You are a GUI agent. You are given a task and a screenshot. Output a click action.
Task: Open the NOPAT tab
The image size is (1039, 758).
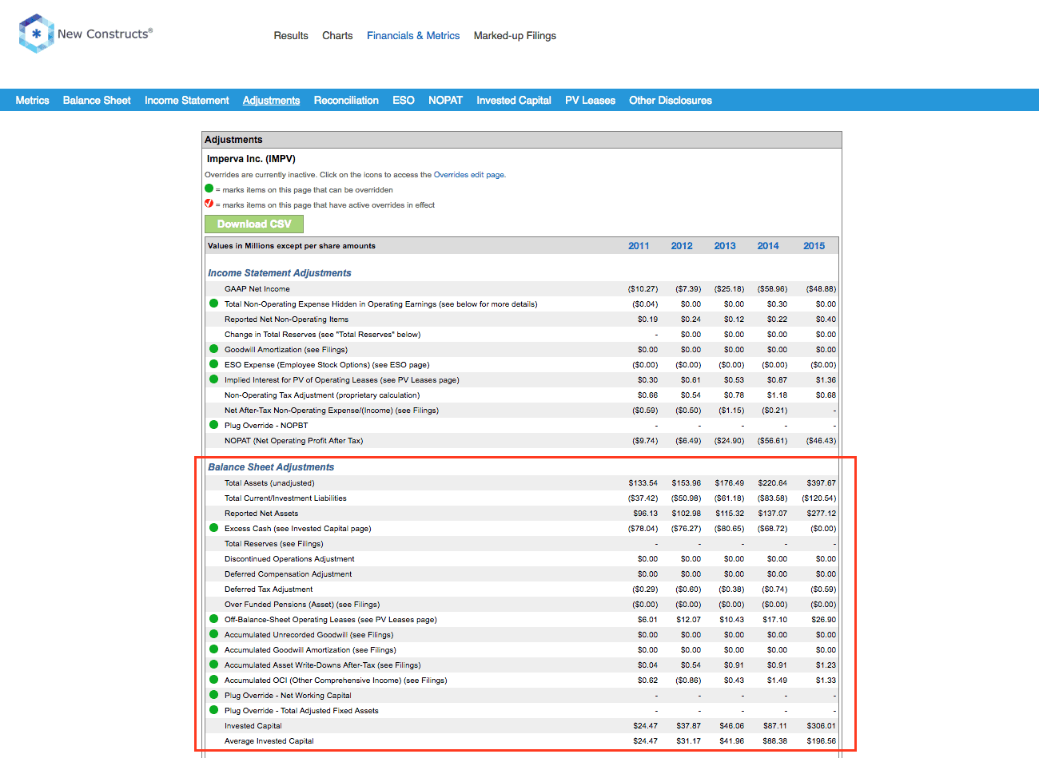click(445, 100)
